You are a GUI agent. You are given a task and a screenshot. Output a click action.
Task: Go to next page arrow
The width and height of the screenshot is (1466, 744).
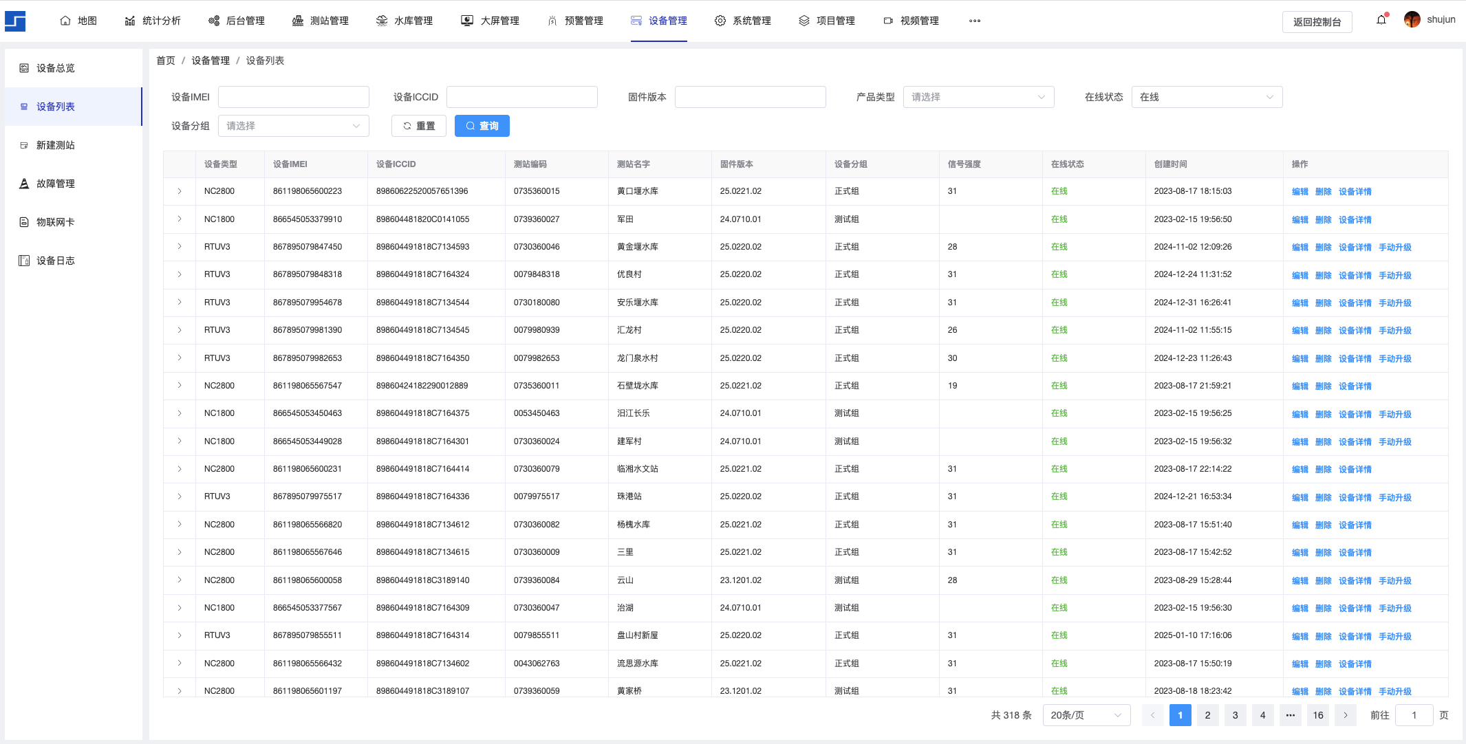pyautogui.click(x=1346, y=715)
